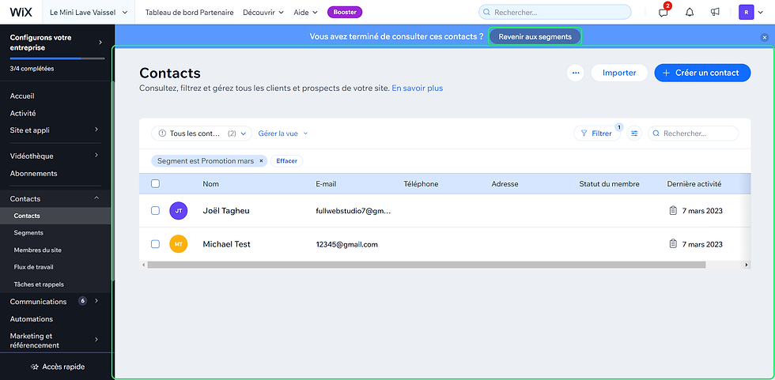
Task: Remove the Segment est Promotion mars filter chip
Action: click(x=262, y=161)
